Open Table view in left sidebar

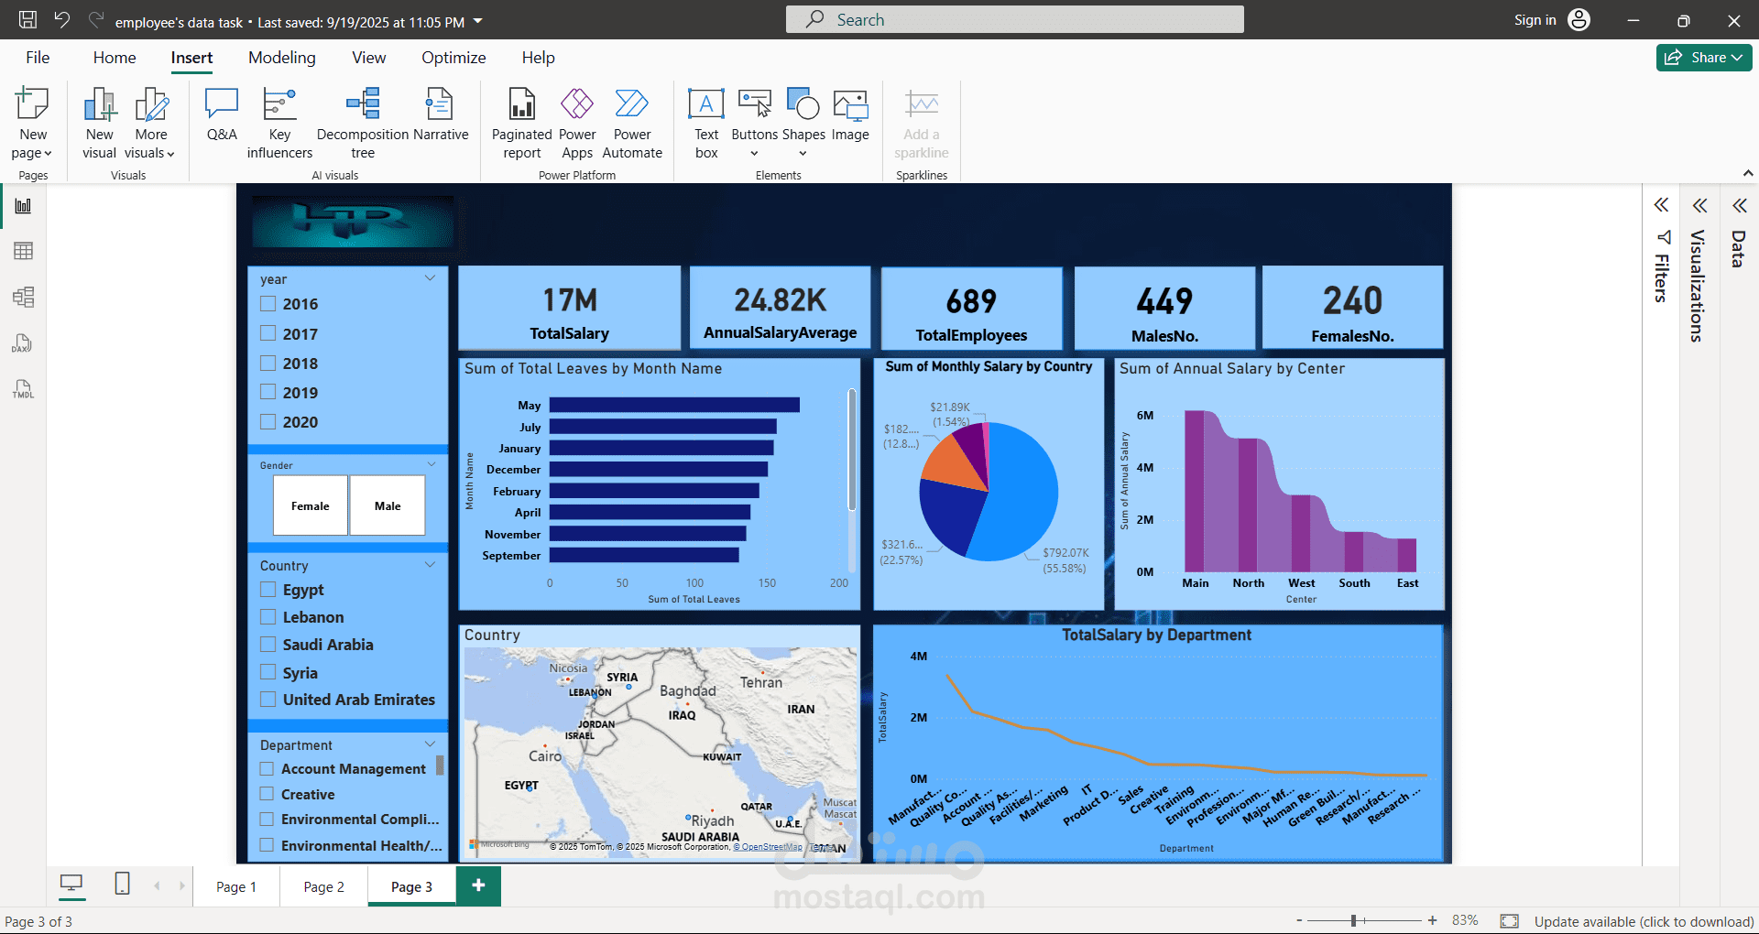23,251
